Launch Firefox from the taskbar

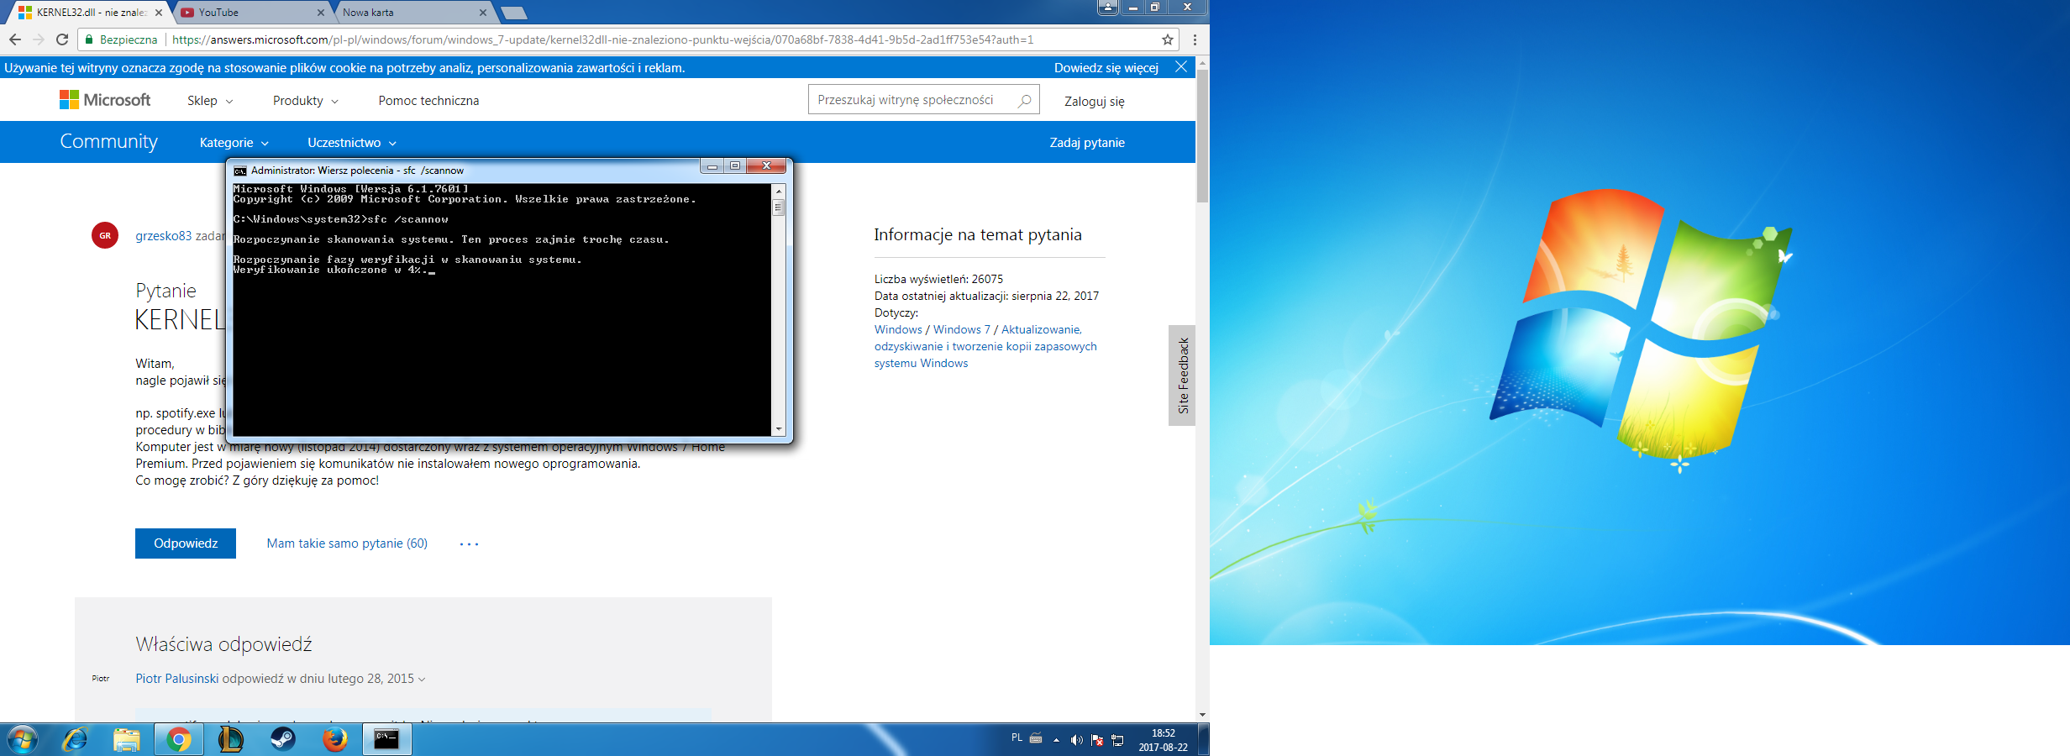click(x=334, y=740)
